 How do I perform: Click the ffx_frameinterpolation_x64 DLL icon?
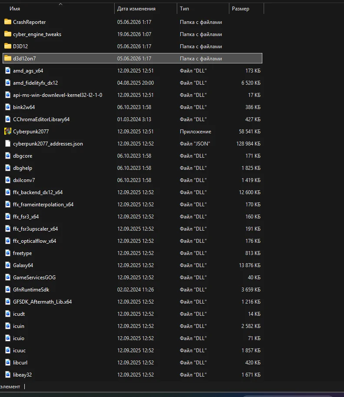(x=8, y=204)
